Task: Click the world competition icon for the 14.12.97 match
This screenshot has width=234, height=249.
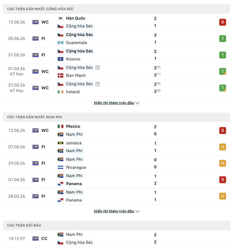Action: 35,238
